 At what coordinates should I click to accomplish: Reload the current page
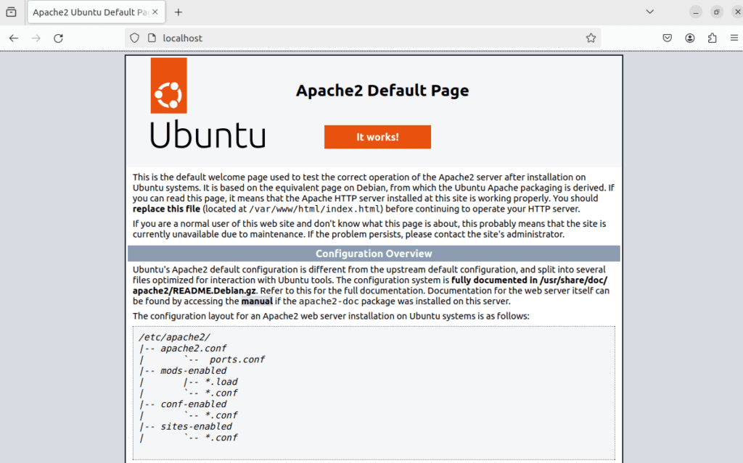58,38
